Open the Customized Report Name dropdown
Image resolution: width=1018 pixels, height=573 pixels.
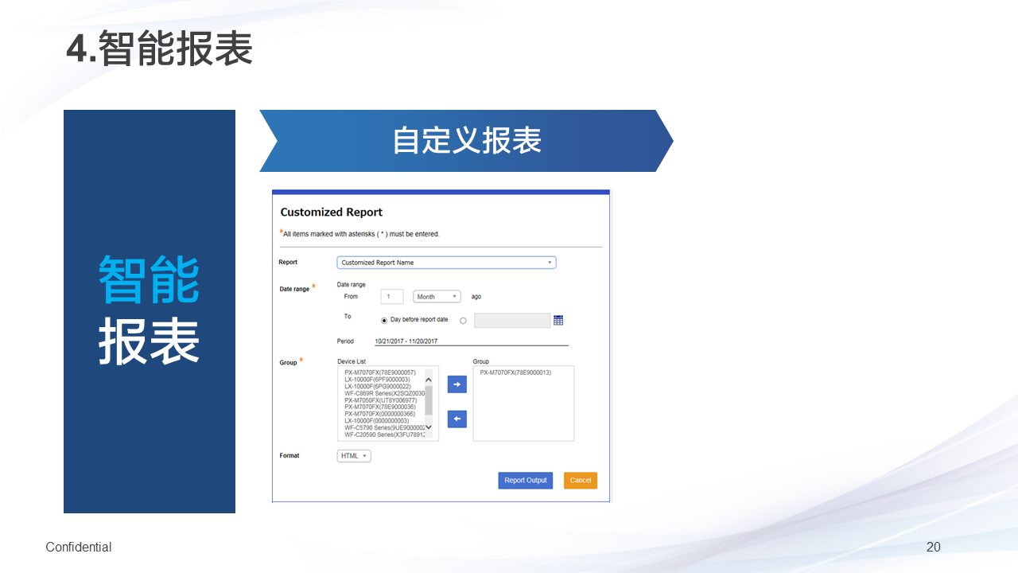click(446, 263)
